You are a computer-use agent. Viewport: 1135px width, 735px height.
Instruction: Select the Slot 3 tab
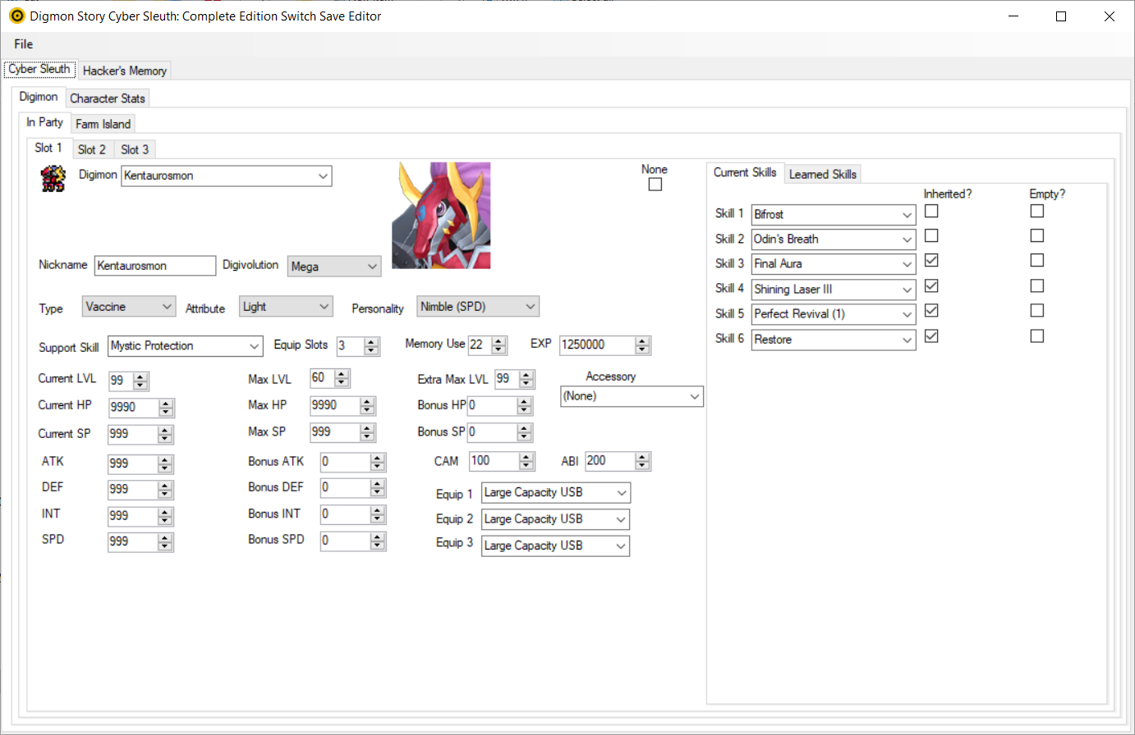tap(135, 149)
